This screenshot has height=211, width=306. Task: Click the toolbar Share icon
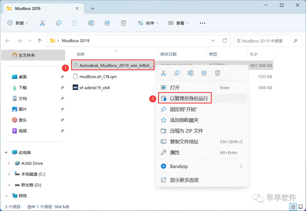click(x=107, y=23)
